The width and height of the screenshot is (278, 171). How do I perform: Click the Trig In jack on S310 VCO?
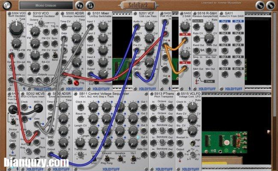pyautogui.click(x=55, y=32)
